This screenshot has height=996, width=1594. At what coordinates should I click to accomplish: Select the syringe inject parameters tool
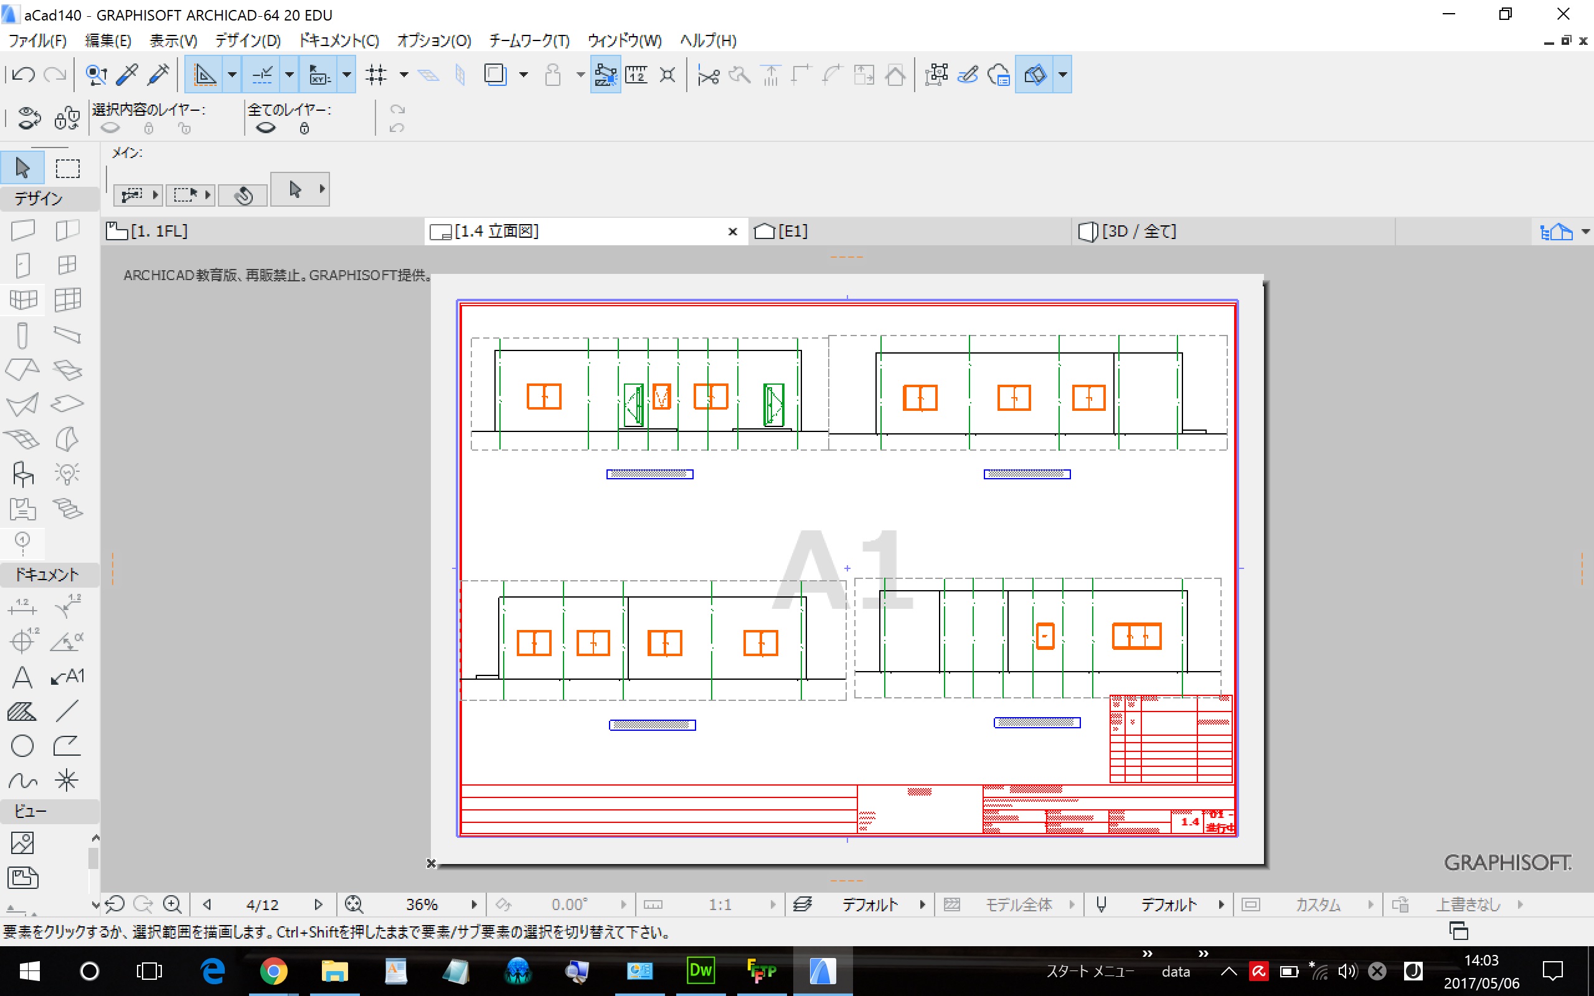(159, 75)
